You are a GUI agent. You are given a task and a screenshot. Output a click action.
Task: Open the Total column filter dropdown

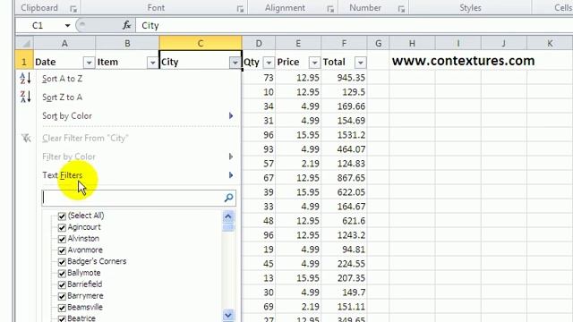click(x=360, y=63)
